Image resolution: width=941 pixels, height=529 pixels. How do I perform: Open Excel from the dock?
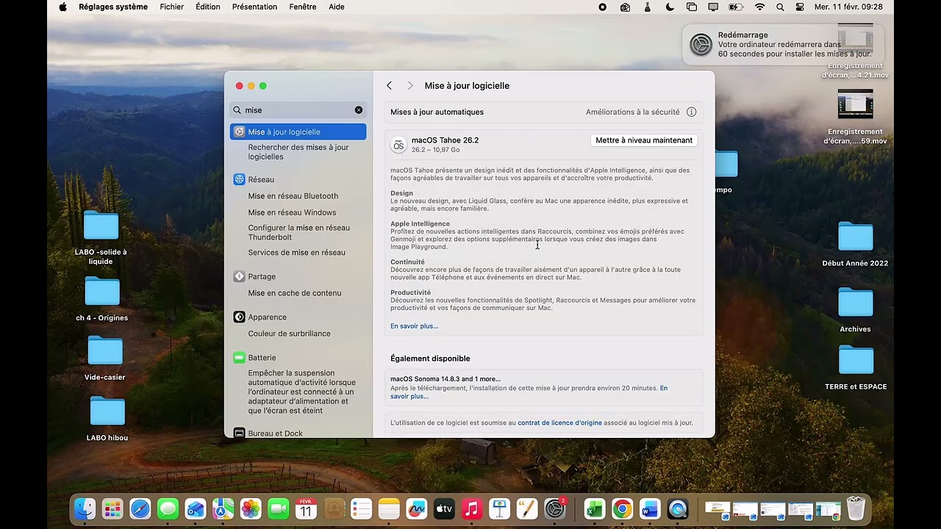(595, 508)
